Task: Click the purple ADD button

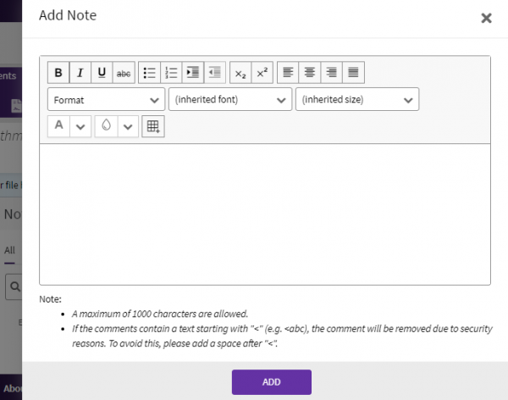Action: [271, 382]
